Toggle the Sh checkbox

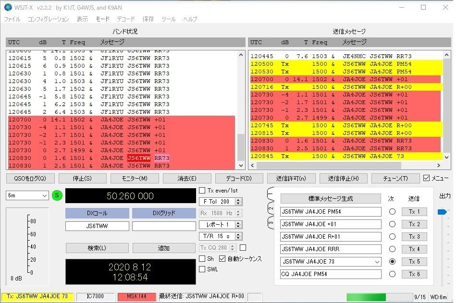202,259
